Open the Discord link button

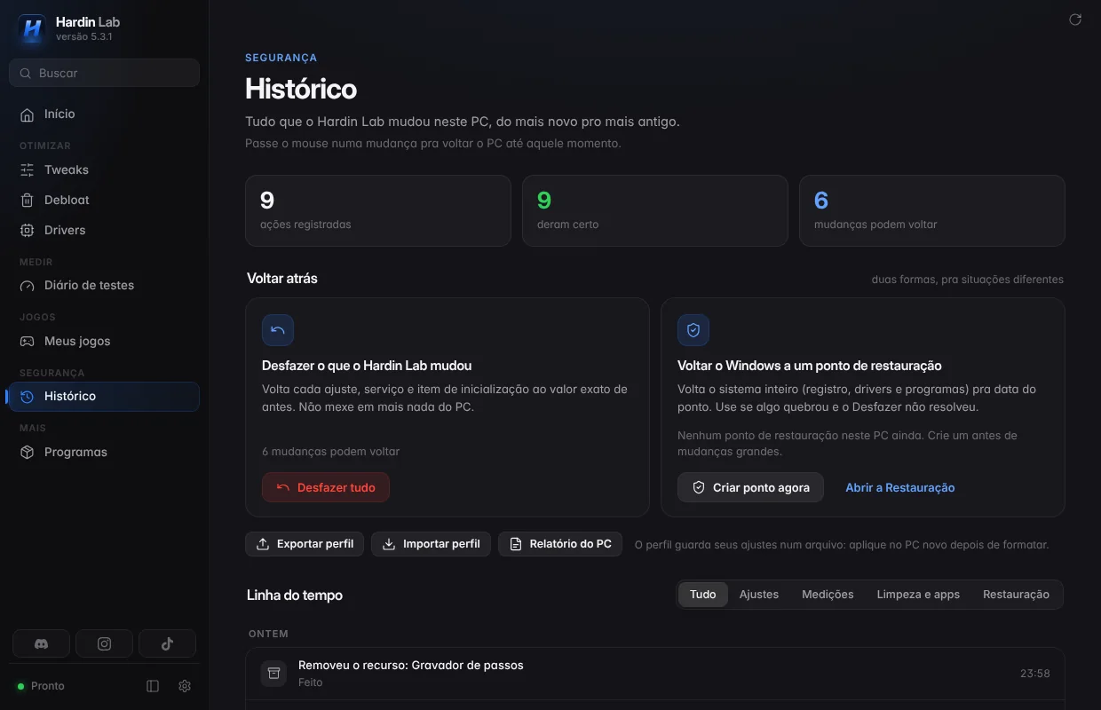pyautogui.click(x=42, y=644)
